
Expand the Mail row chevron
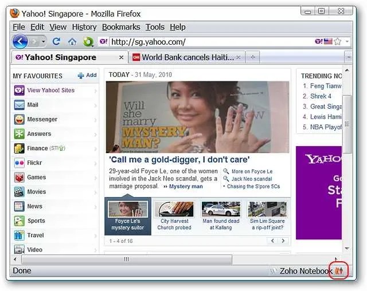click(x=95, y=105)
